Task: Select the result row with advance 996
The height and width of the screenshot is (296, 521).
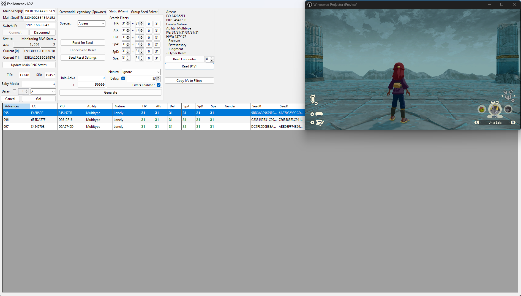Action: click(x=154, y=120)
